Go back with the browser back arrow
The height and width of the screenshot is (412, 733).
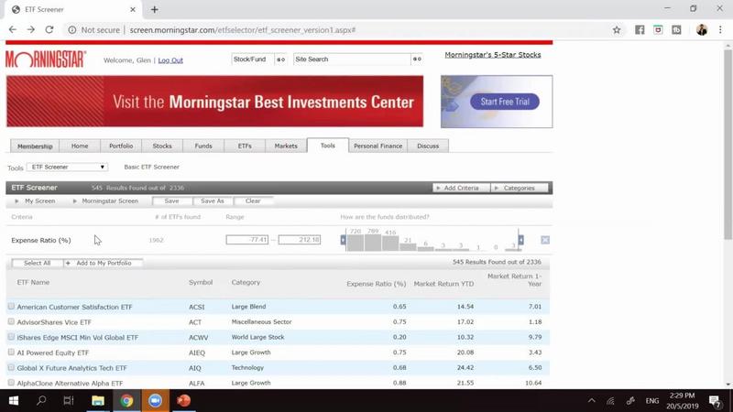(13, 30)
